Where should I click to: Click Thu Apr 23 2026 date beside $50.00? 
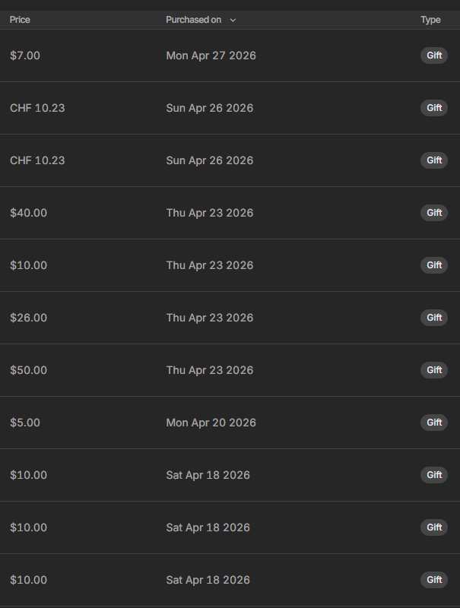tap(209, 370)
